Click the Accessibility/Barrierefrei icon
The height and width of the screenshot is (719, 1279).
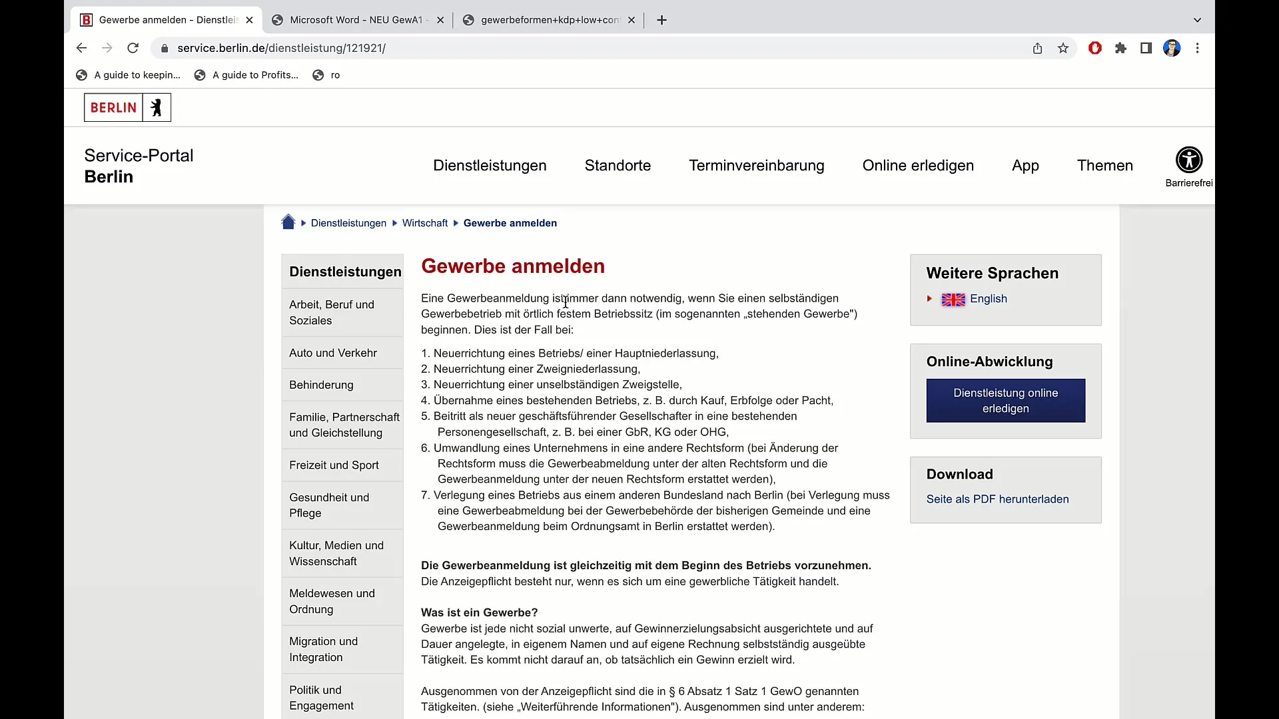[1189, 160]
